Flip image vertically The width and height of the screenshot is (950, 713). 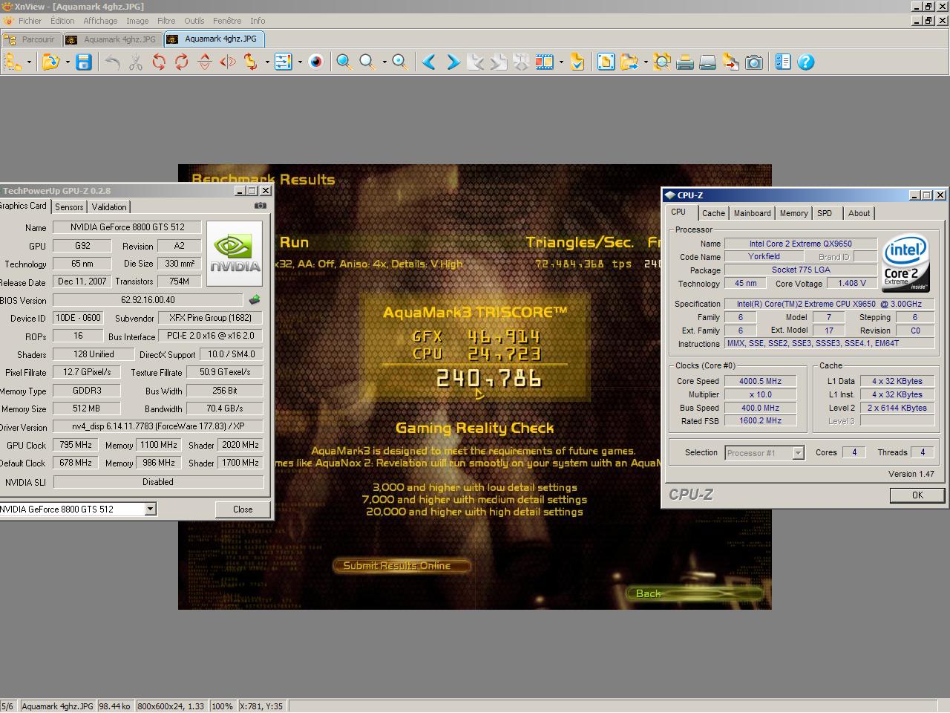pyautogui.click(x=205, y=62)
